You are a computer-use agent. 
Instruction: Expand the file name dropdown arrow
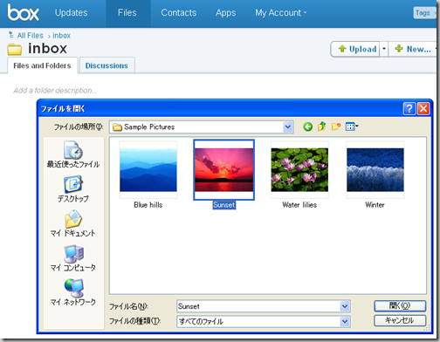click(345, 306)
